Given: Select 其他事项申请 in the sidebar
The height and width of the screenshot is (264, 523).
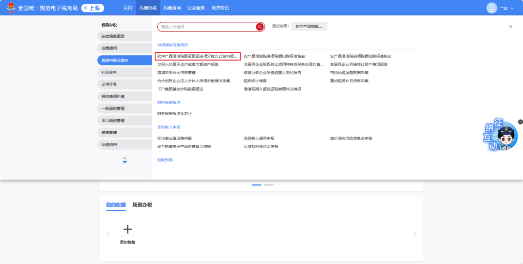Looking at the screenshot, I should click(125, 96).
